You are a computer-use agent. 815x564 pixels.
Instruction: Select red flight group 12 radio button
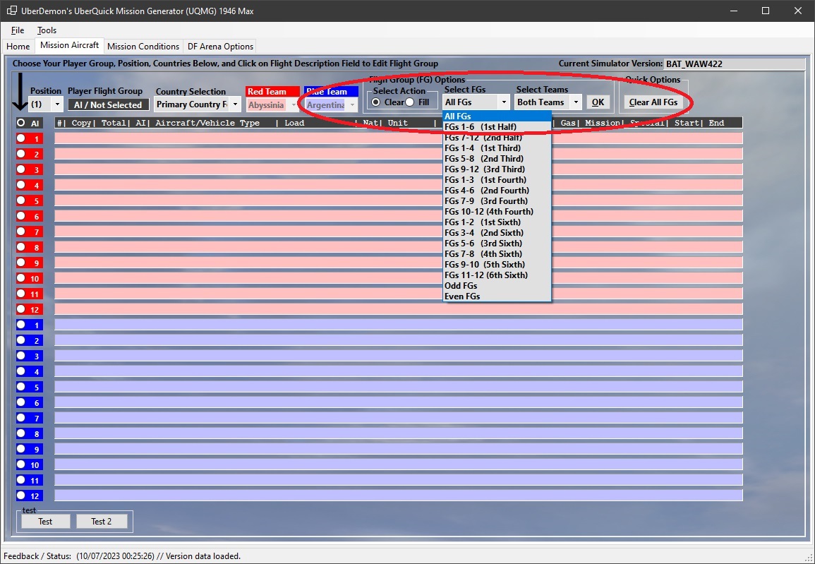tap(20, 308)
